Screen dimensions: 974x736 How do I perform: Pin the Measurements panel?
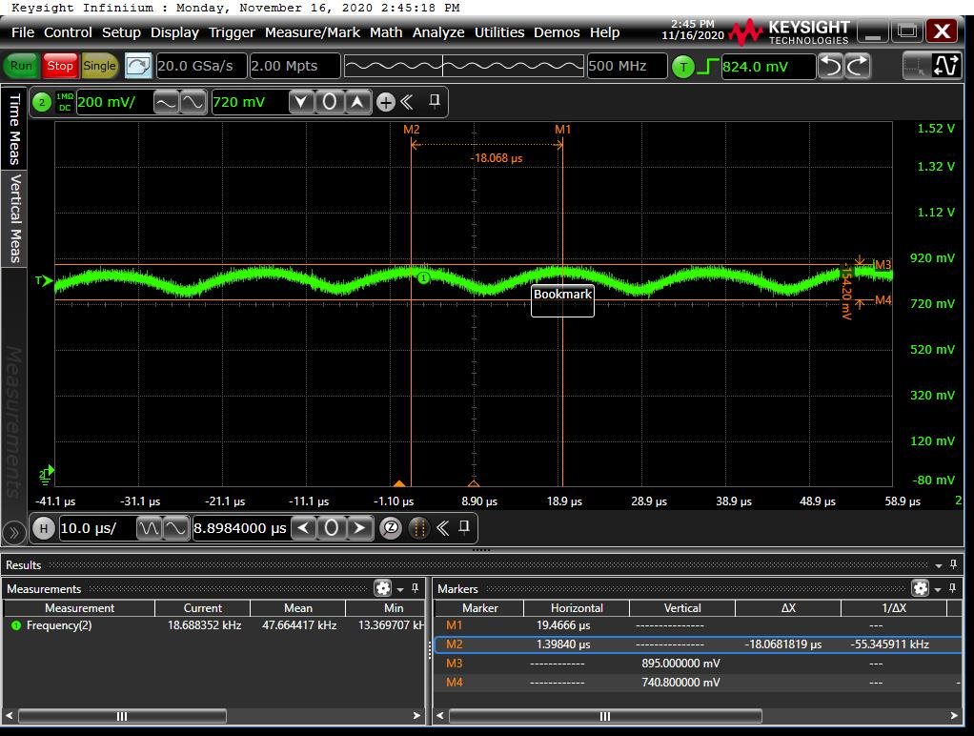[x=415, y=587]
